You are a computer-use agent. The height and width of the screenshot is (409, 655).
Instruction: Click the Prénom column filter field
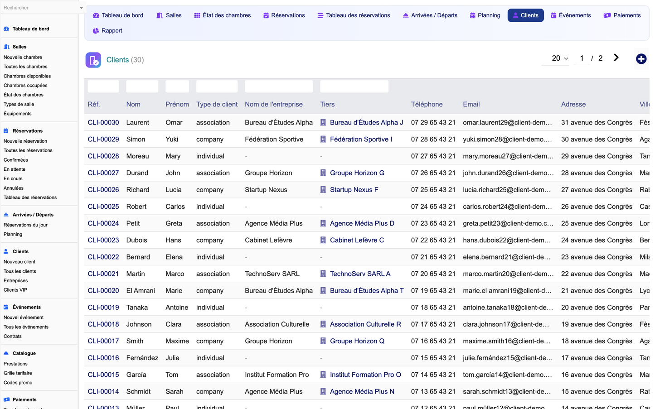(x=177, y=87)
